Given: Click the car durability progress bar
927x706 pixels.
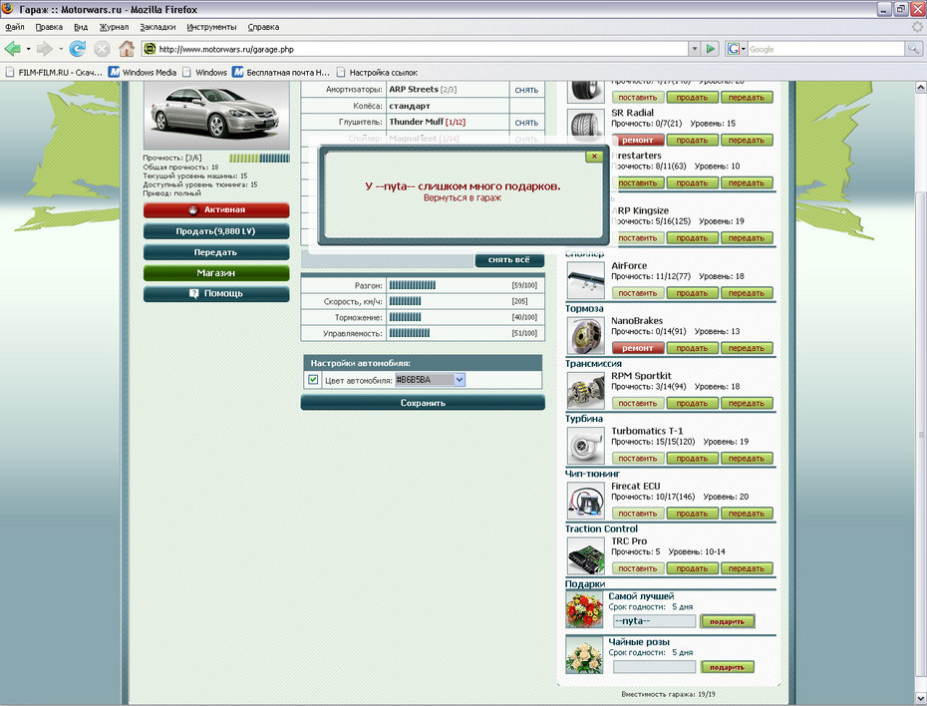Looking at the screenshot, I should point(259,158).
